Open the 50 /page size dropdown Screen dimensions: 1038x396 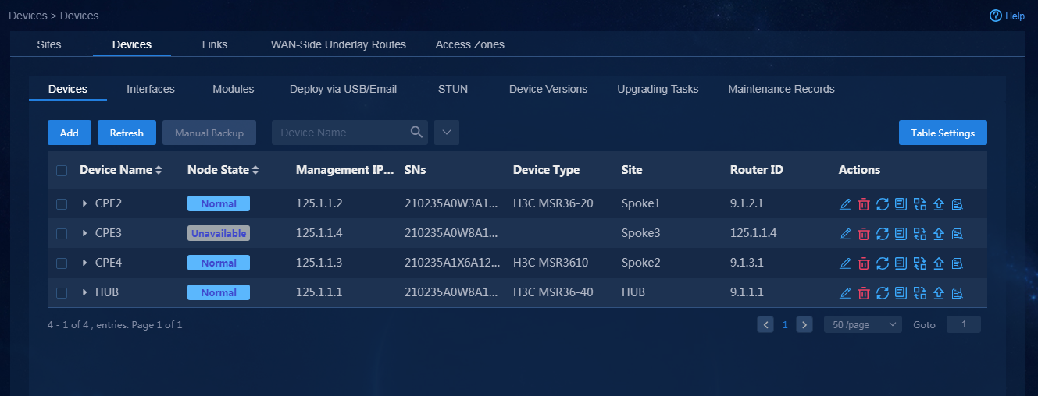[x=863, y=324]
